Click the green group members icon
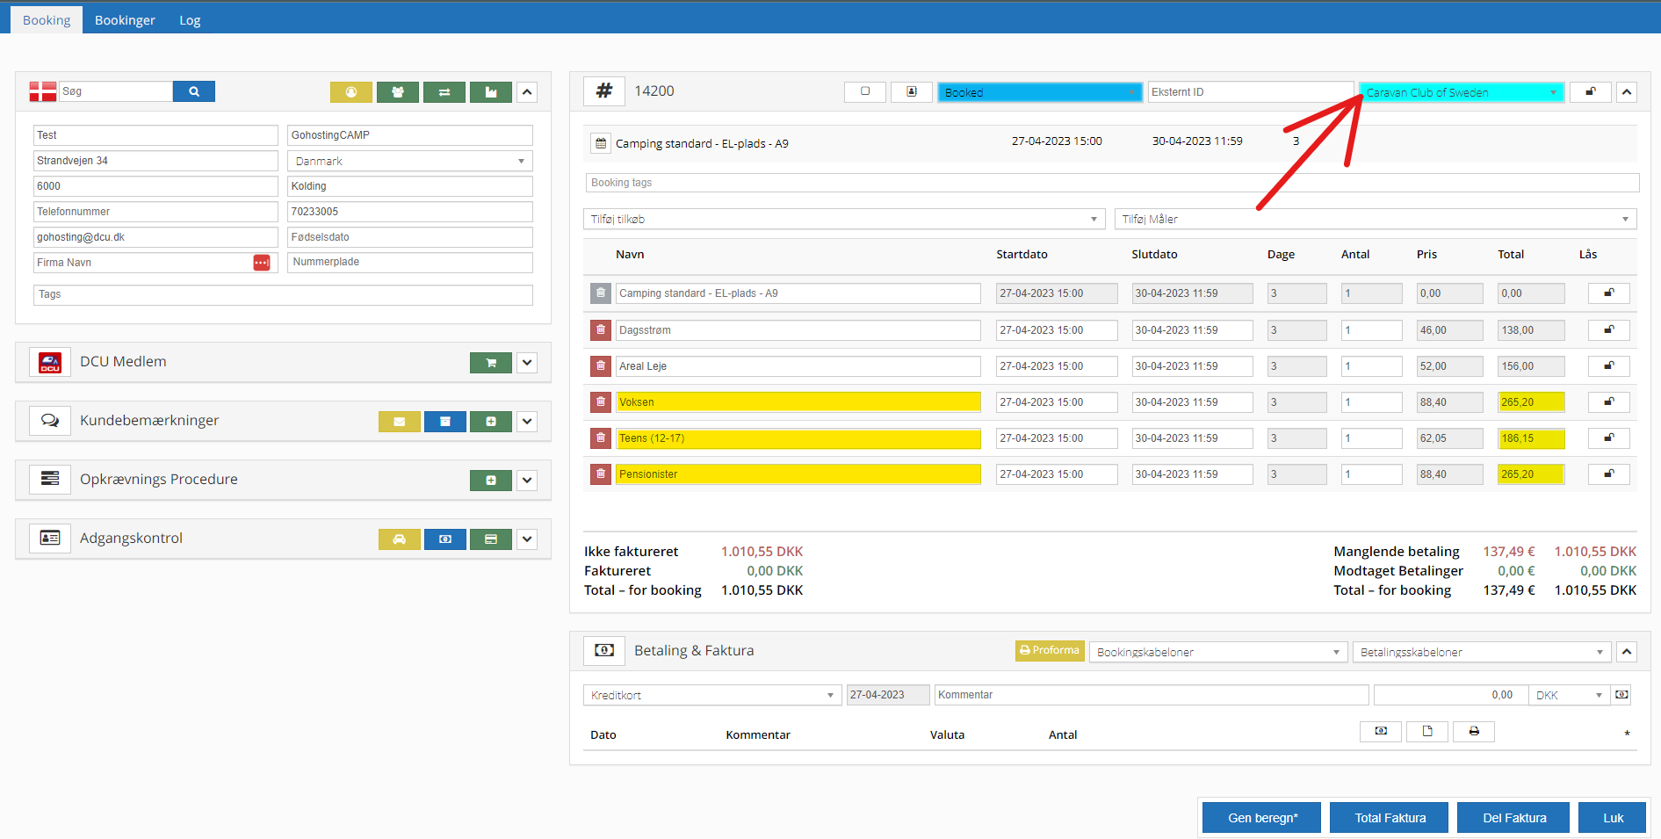1661x839 pixels. (x=398, y=92)
